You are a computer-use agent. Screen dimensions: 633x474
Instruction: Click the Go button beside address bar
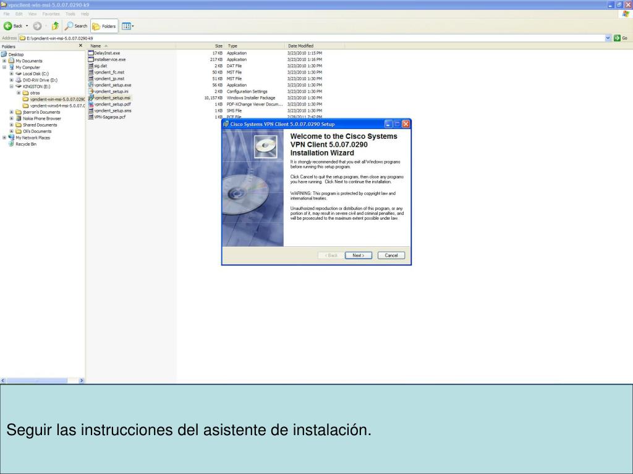click(621, 38)
